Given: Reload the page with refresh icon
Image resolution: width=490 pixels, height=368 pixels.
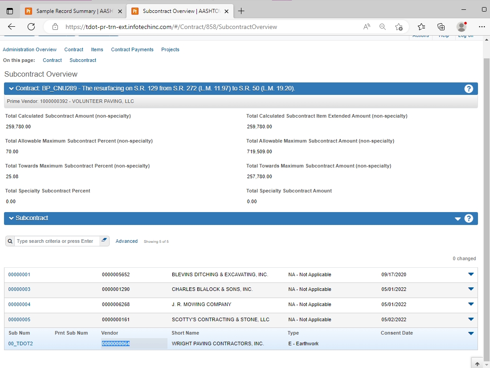Looking at the screenshot, I should (31, 27).
